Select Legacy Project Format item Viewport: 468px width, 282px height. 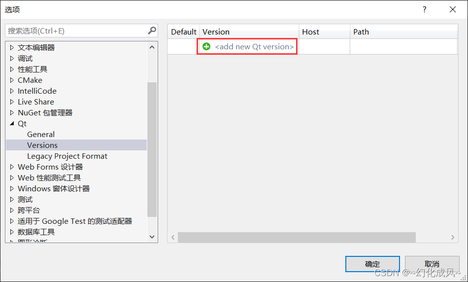coord(67,156)
